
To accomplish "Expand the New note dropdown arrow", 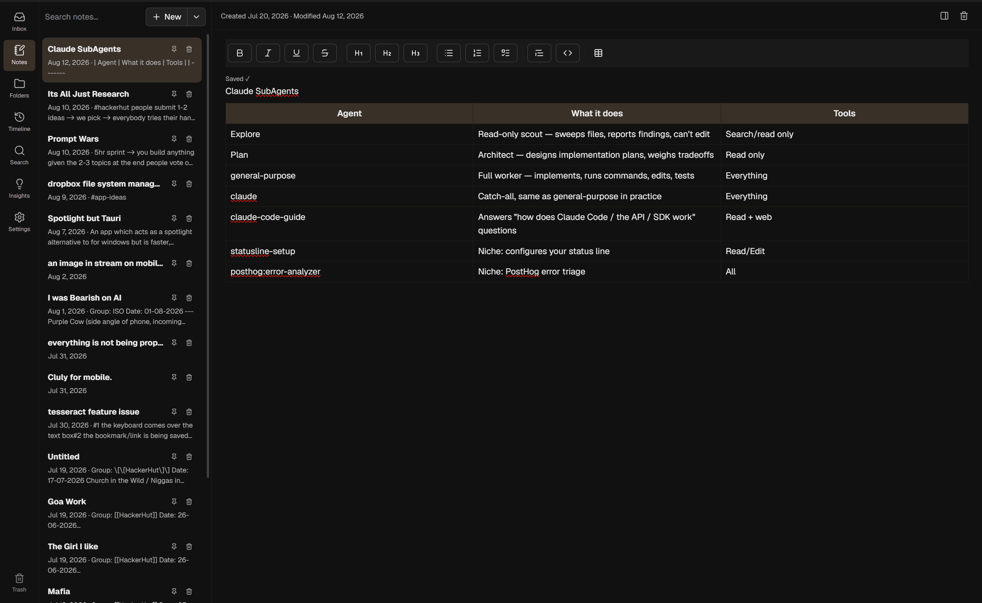I will click(x=196, y=17).
